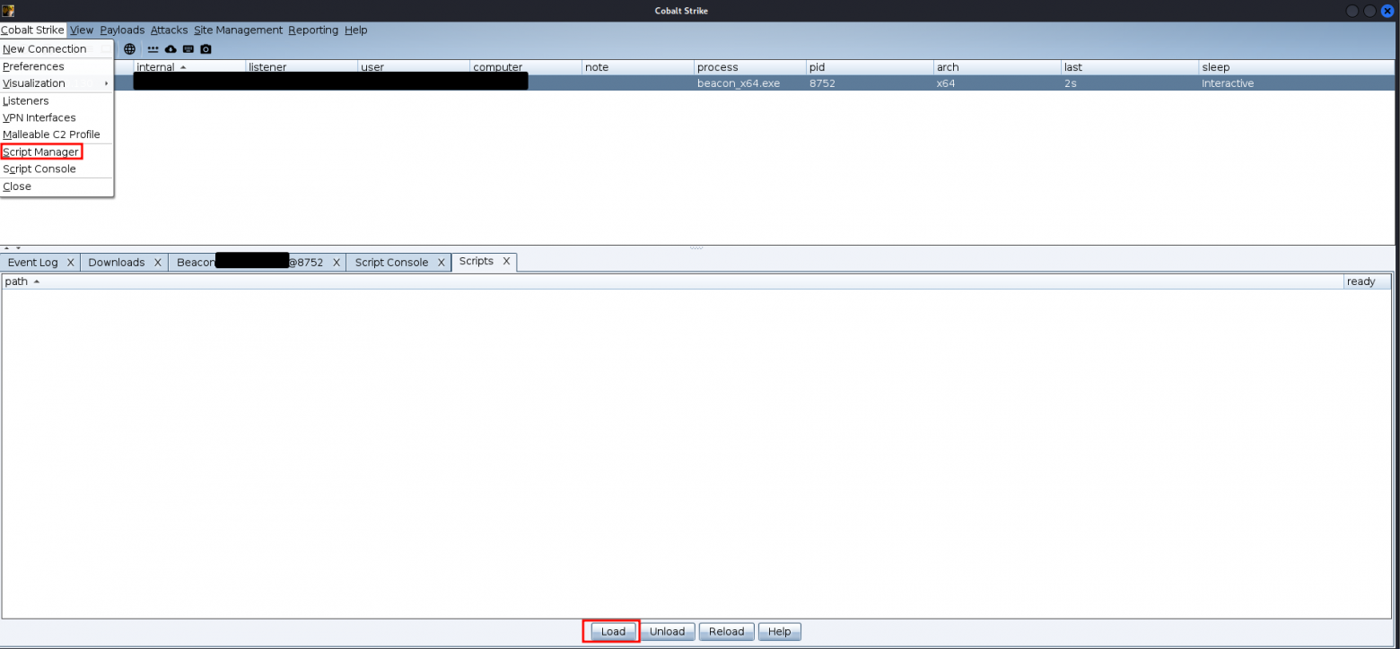Open screenshots via the camera toolbar icon
Viewport: 1400px width, 649px height.
206,49
